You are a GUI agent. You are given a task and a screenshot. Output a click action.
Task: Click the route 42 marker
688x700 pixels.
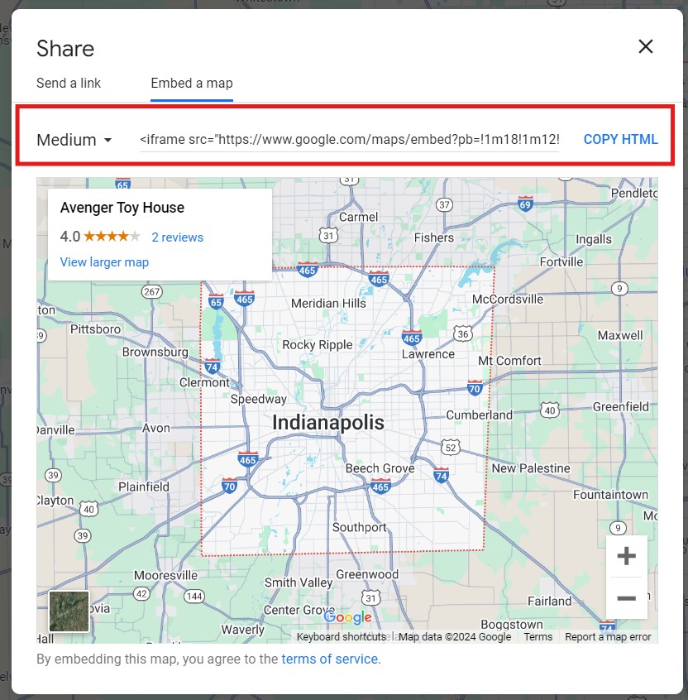click(141, 594)
